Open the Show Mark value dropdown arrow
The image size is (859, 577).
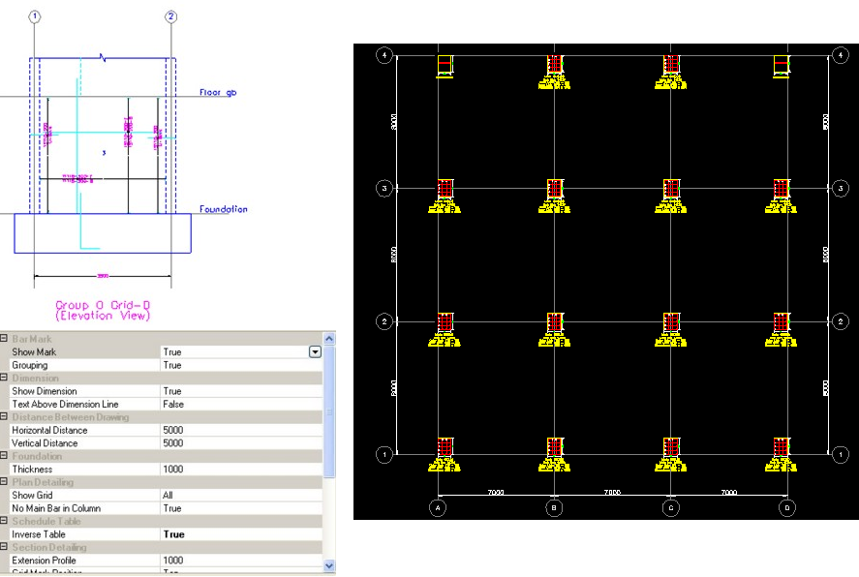(x=315, y=352)
